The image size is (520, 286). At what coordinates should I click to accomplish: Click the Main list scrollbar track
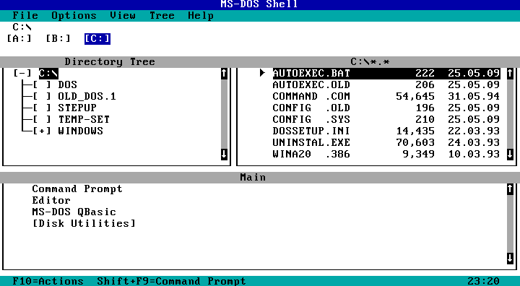tap(510, 224)
